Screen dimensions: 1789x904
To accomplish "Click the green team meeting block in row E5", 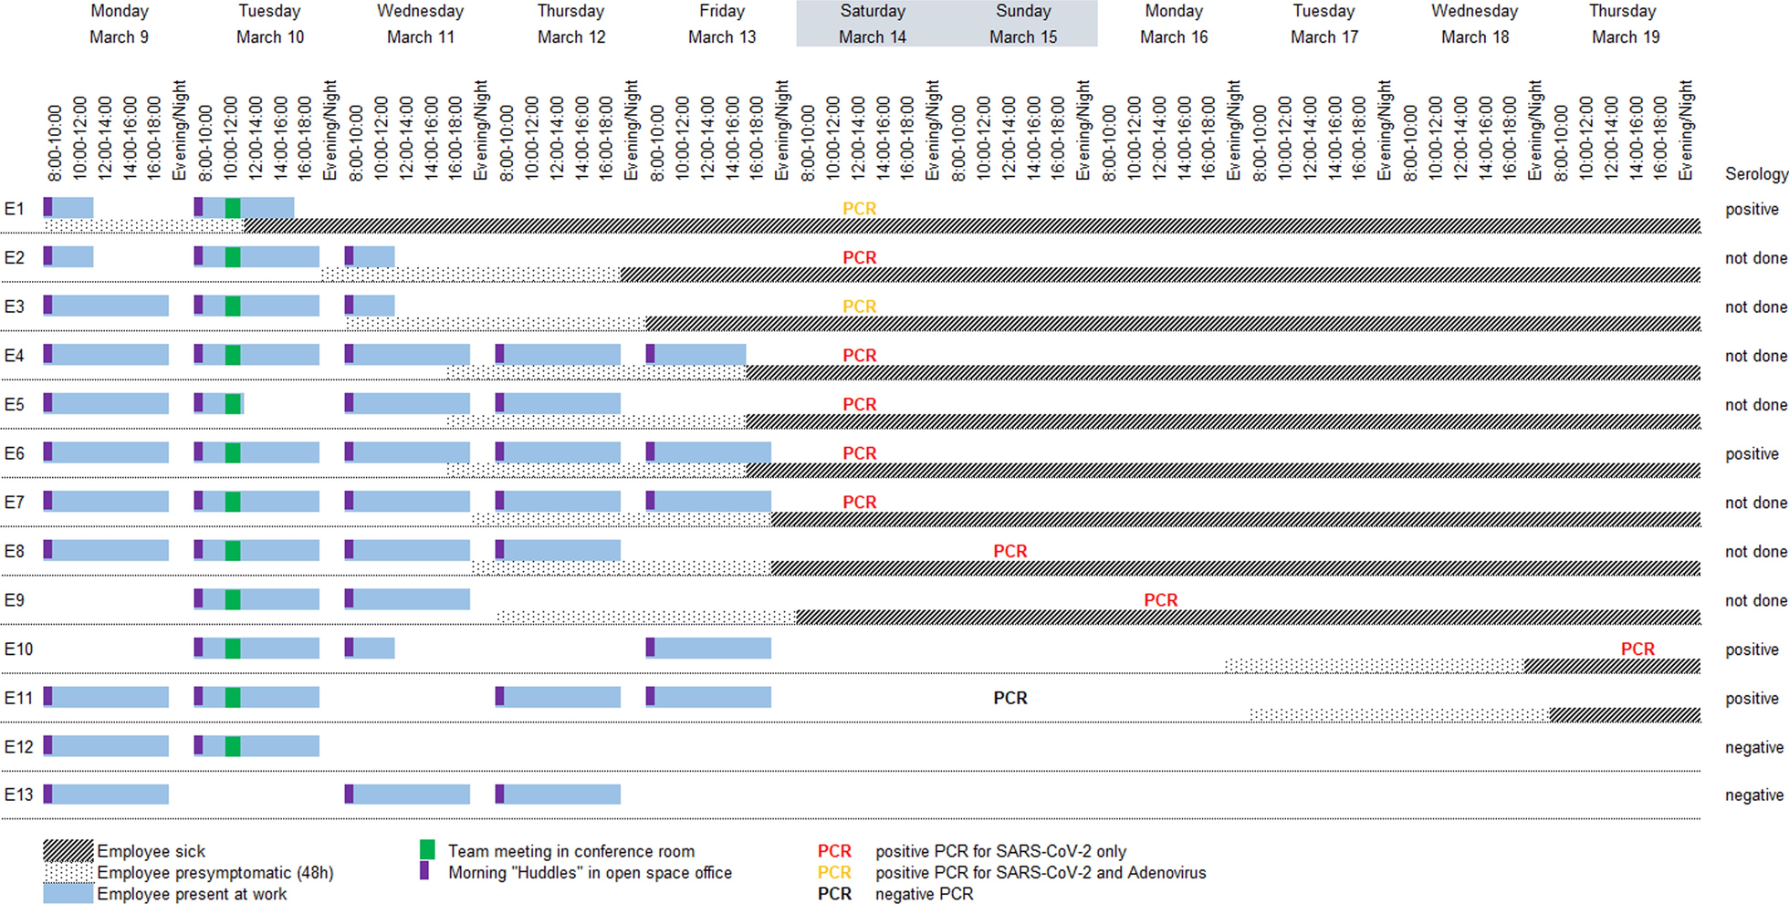I will click(233, 403).
